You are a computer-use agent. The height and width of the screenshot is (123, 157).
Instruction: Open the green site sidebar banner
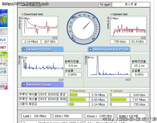pyautogui.click(x=4, y=55)
